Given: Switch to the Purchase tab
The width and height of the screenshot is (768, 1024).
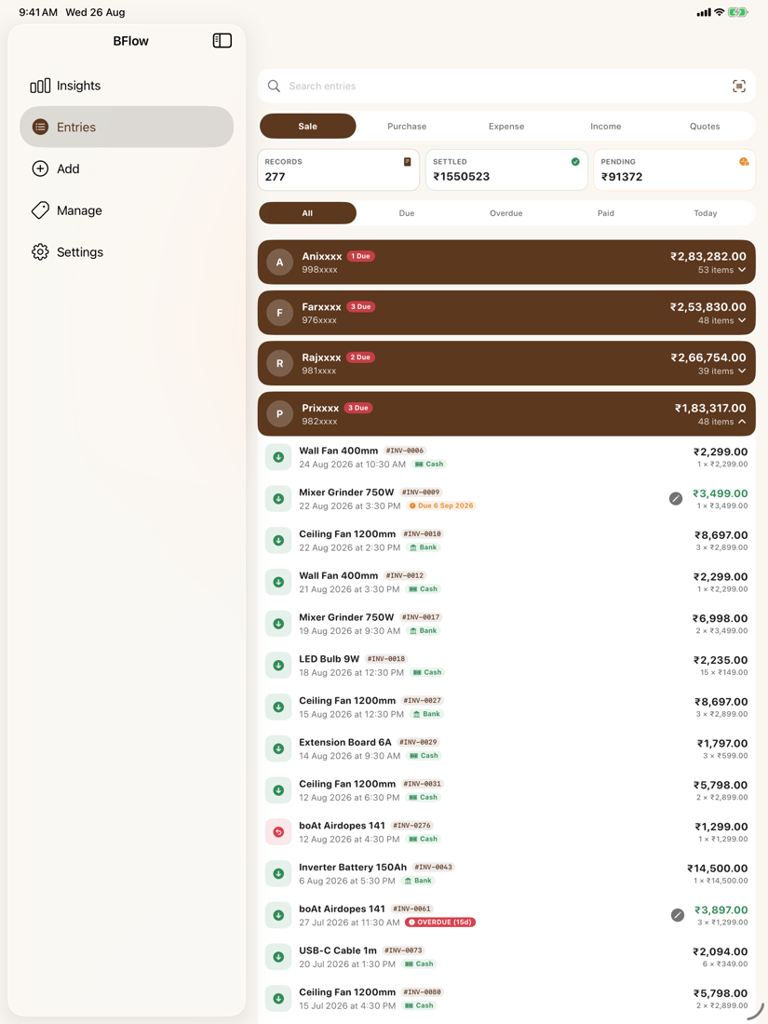Looking at the screenshot, I should tap(407, 126).
